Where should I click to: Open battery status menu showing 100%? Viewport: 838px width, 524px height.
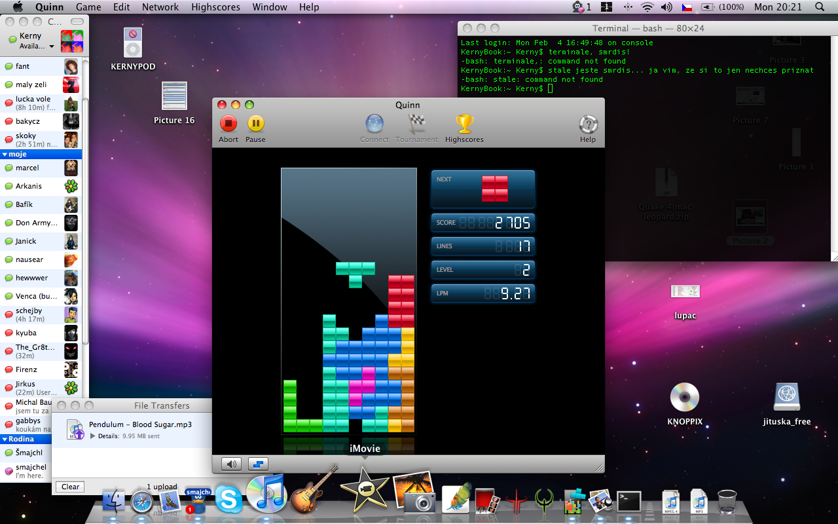tap(722, 7)
